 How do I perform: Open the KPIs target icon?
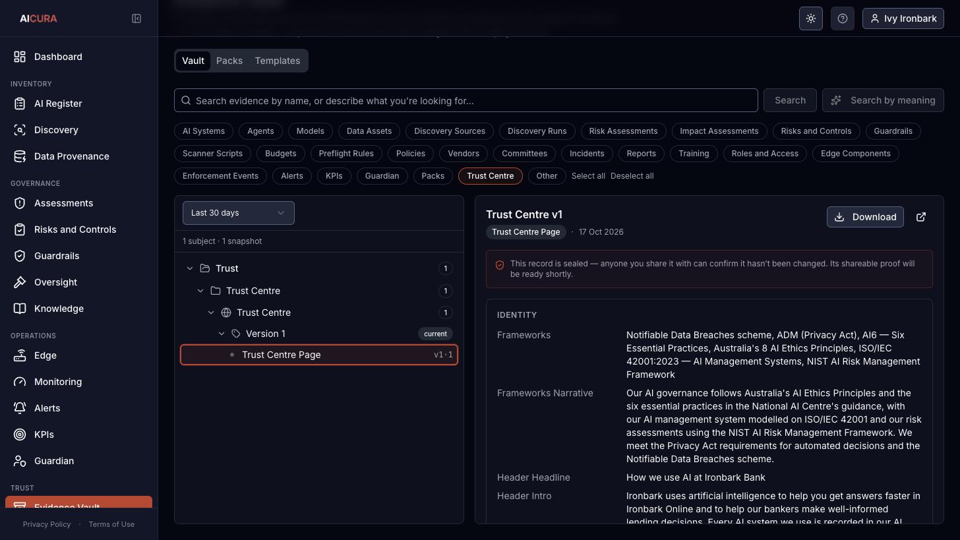click(x=20, y=435)
